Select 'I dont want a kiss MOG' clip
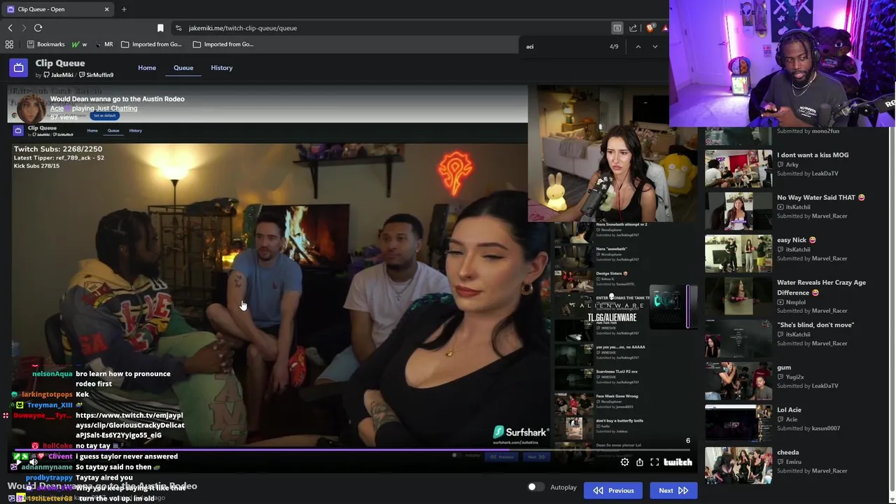This screenshot has height=504, width=896. coord(812,155)
